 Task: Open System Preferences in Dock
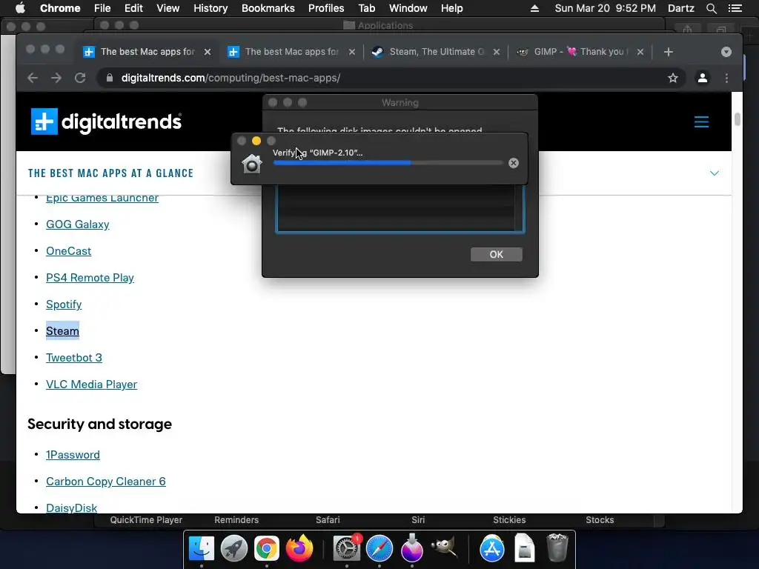347,548
